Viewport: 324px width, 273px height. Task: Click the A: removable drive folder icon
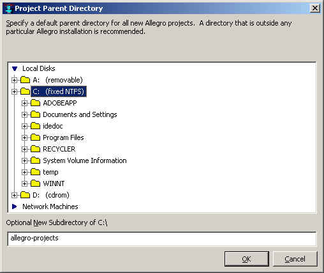tap(25, 80)
